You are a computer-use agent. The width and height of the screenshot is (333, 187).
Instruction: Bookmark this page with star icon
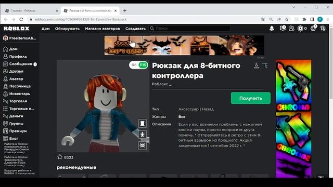(287, 19)
